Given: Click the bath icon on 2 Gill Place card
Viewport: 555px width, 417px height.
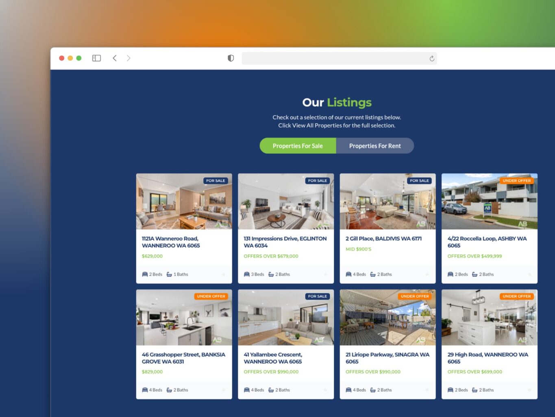Looking at the screenshot, I should (373, 274).
